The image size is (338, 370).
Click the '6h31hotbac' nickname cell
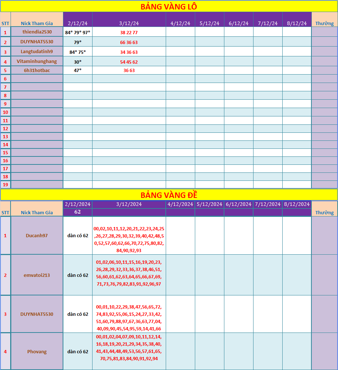(x=37, y=70)
